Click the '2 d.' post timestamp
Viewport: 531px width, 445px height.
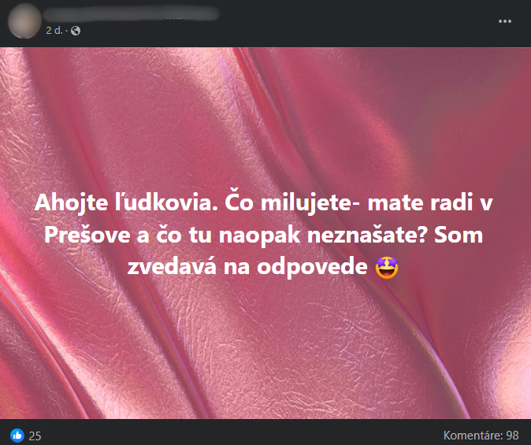[54, 31]
